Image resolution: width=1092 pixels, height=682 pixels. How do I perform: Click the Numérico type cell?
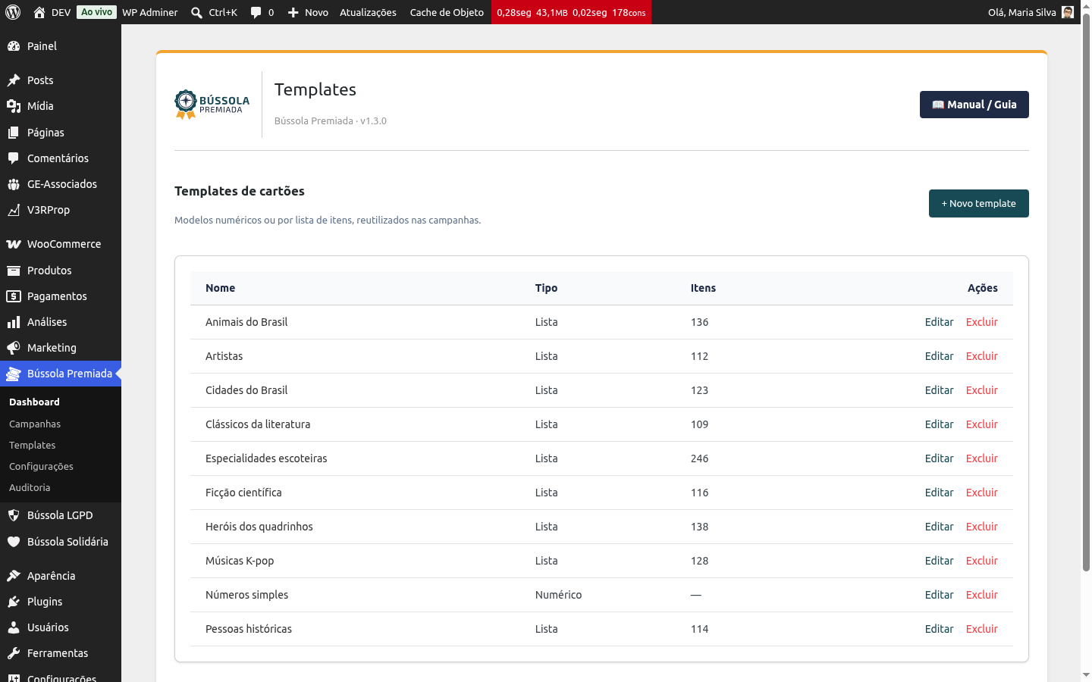tap(559, 595)
